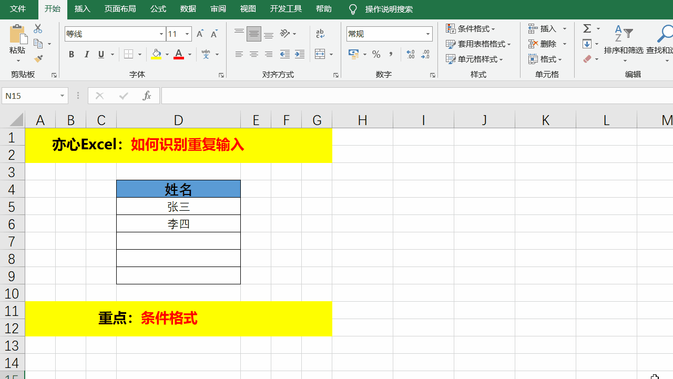Image resolution: width=673 pixels, height=379 pixels.
Task: Decrease font size with the smaller A icon
Action: (214, 34)
